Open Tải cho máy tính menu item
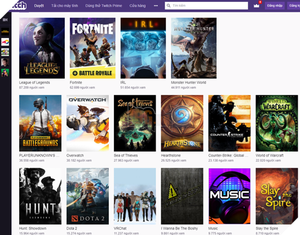This screenshot has height=235, width=300. [64, 6]
